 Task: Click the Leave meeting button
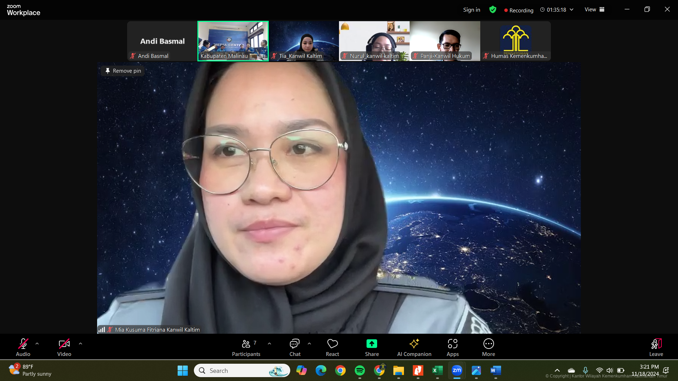tap(656, 347)
